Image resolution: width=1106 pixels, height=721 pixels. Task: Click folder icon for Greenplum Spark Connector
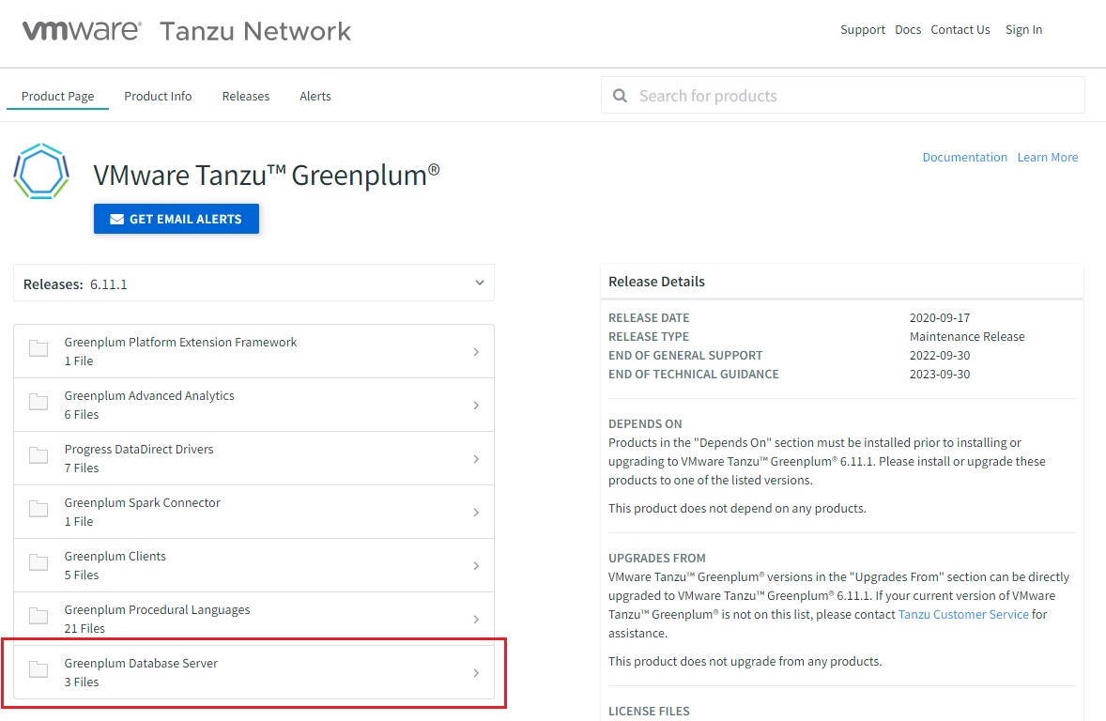(38, 509)
